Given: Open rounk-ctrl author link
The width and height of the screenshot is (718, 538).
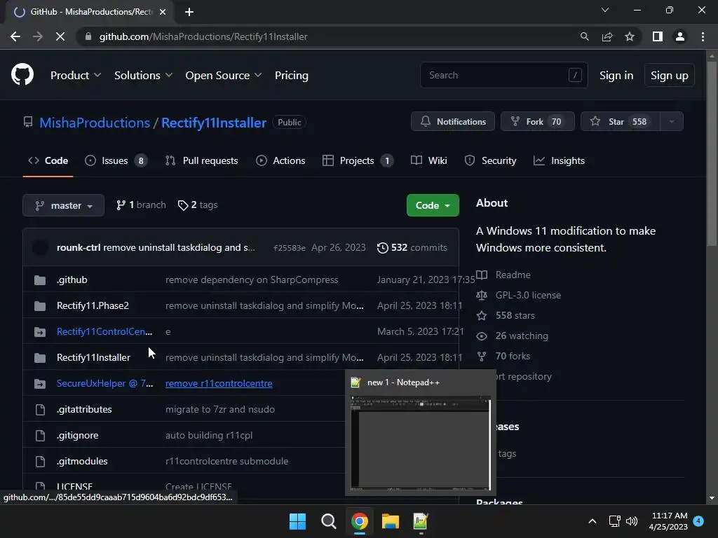Looking at the screenshot, I should [79, 247].
